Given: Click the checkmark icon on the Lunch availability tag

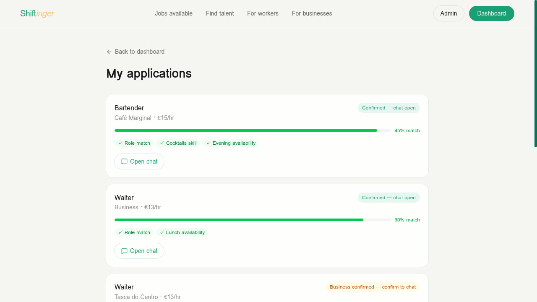Looking at the screenshot, I should point(162,232).
